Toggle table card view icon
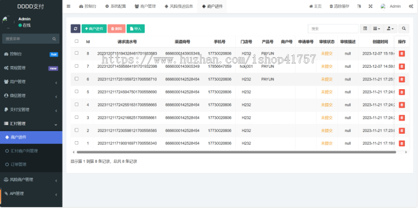The image size is (418, 208). pyautogui.click(x=365, y=29)
